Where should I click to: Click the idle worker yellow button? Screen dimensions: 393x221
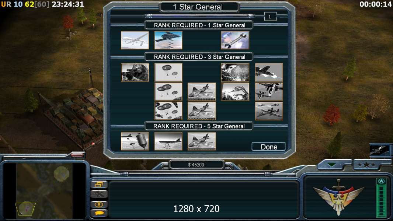coord(99,185)
